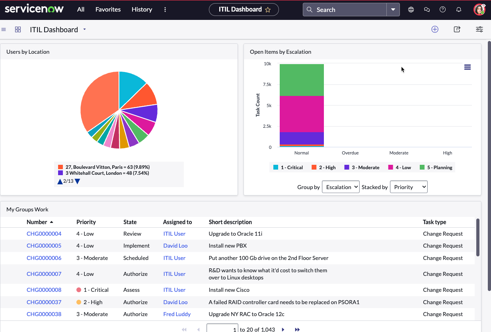This screenshot has width=491, height=332.
Task: Add a widget with the plus icon
Action: coord(435,29)
